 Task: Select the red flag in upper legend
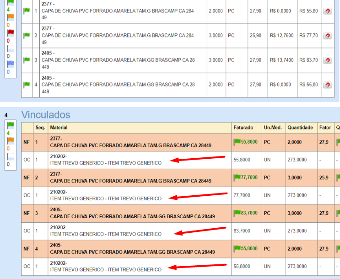point(11,33)
